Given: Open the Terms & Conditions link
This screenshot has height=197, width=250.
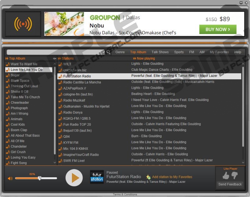Looking at the screenshot, I should click(125, 195).
